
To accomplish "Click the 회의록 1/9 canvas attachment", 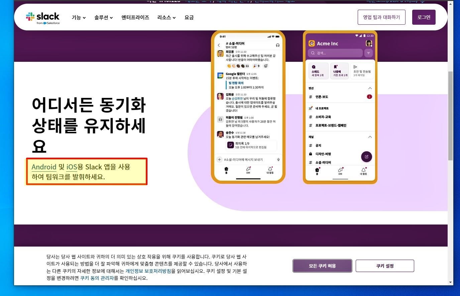I will click(x=252, y=145).
